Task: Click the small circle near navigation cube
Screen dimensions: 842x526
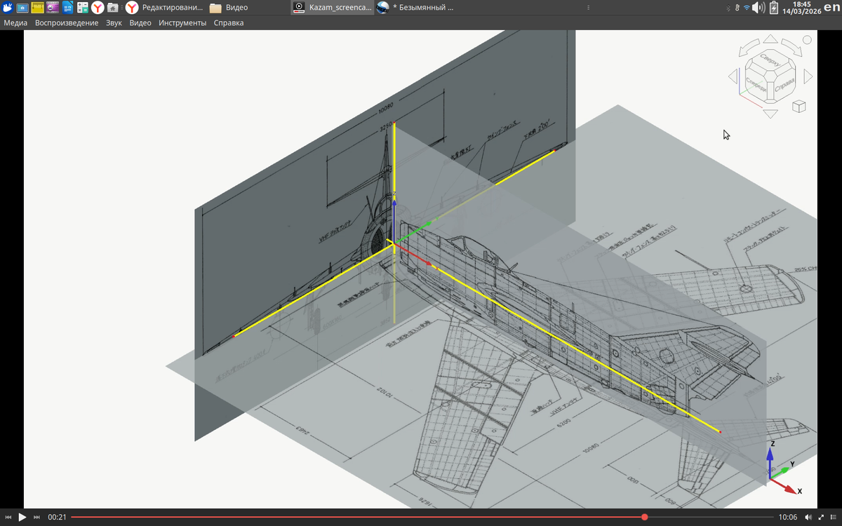Action: (807, 41)
